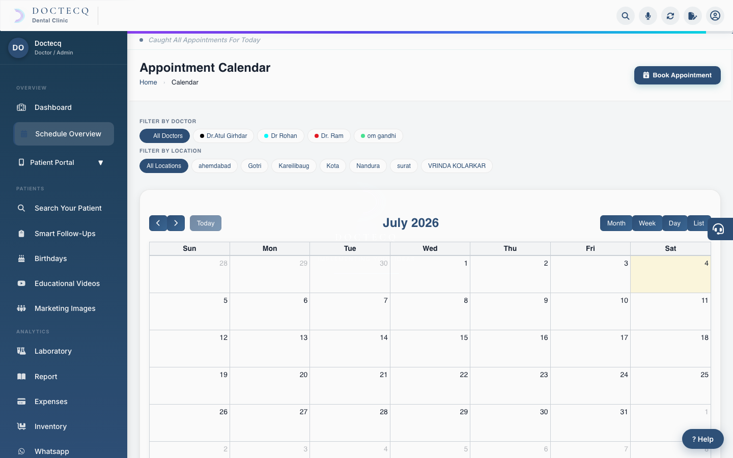This screenshot has width=733, height=458.
Task: Activate the microphone voice icon
Action: [x=648, y=16]
